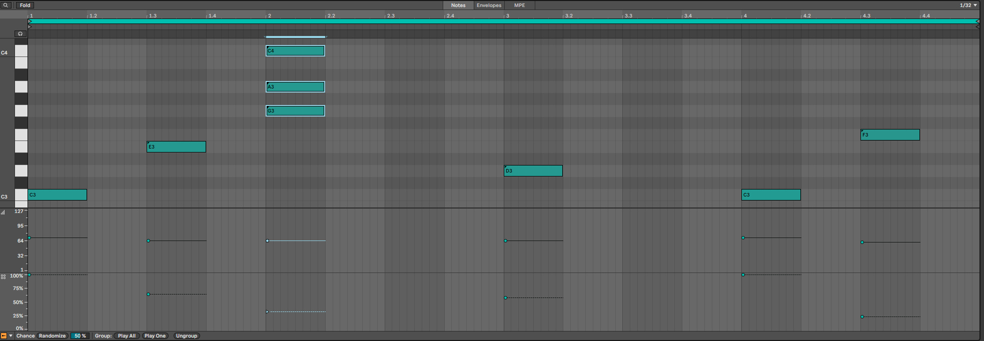Screen dimensions: 984x341
Task: Click the C3 piano key
Action: point(21,195)
